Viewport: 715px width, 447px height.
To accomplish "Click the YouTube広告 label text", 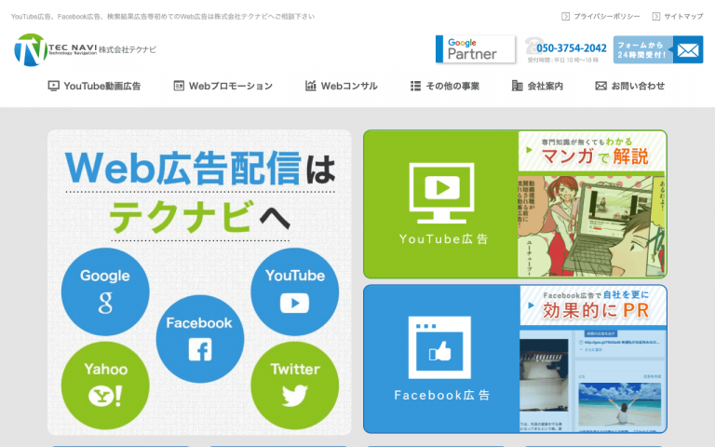I will tap(444, 239).
